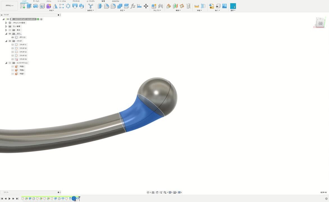Screen dimensions: 329x202
Task: Collapse the コンストラクション folder
Action: [6, 63]
